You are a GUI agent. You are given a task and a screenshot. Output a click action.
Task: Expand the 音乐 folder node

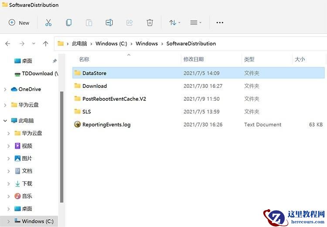[x=9, y=197]
